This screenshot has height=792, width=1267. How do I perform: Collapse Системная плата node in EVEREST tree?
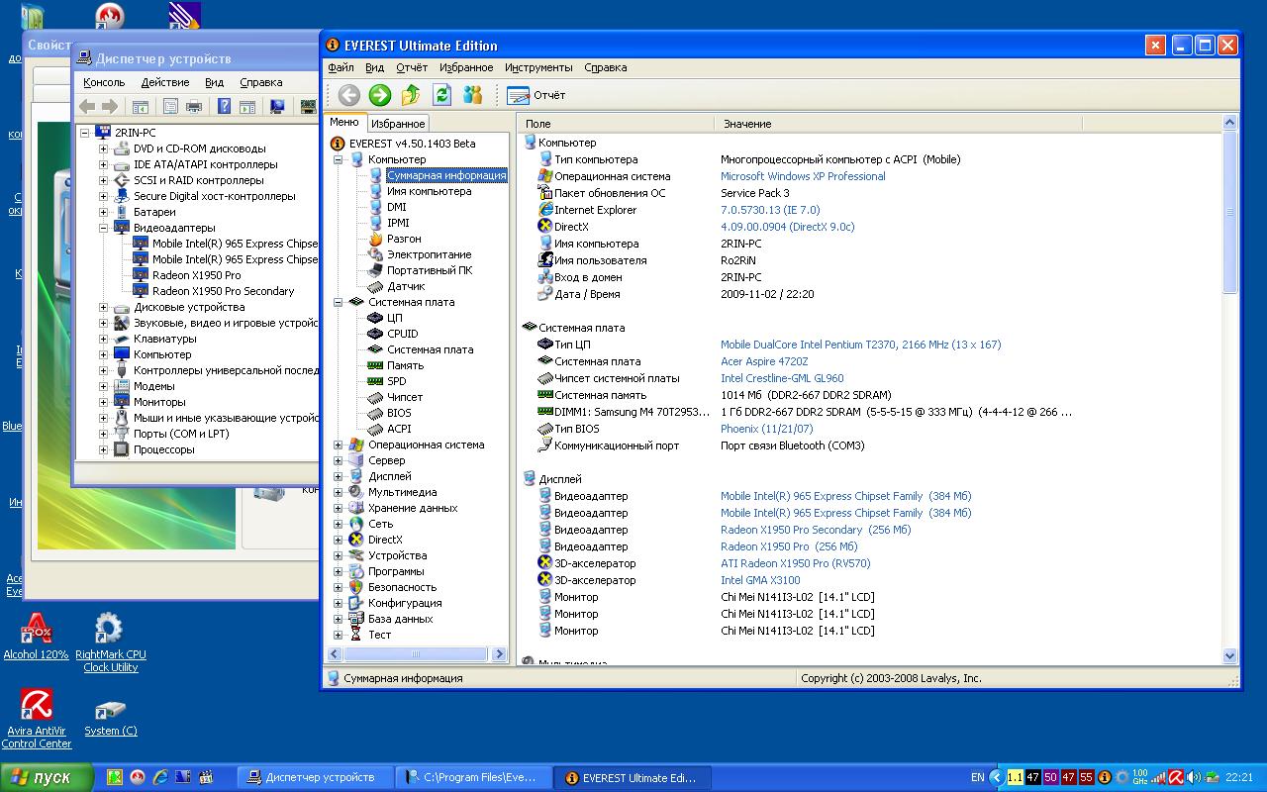(x=338, y=302)
